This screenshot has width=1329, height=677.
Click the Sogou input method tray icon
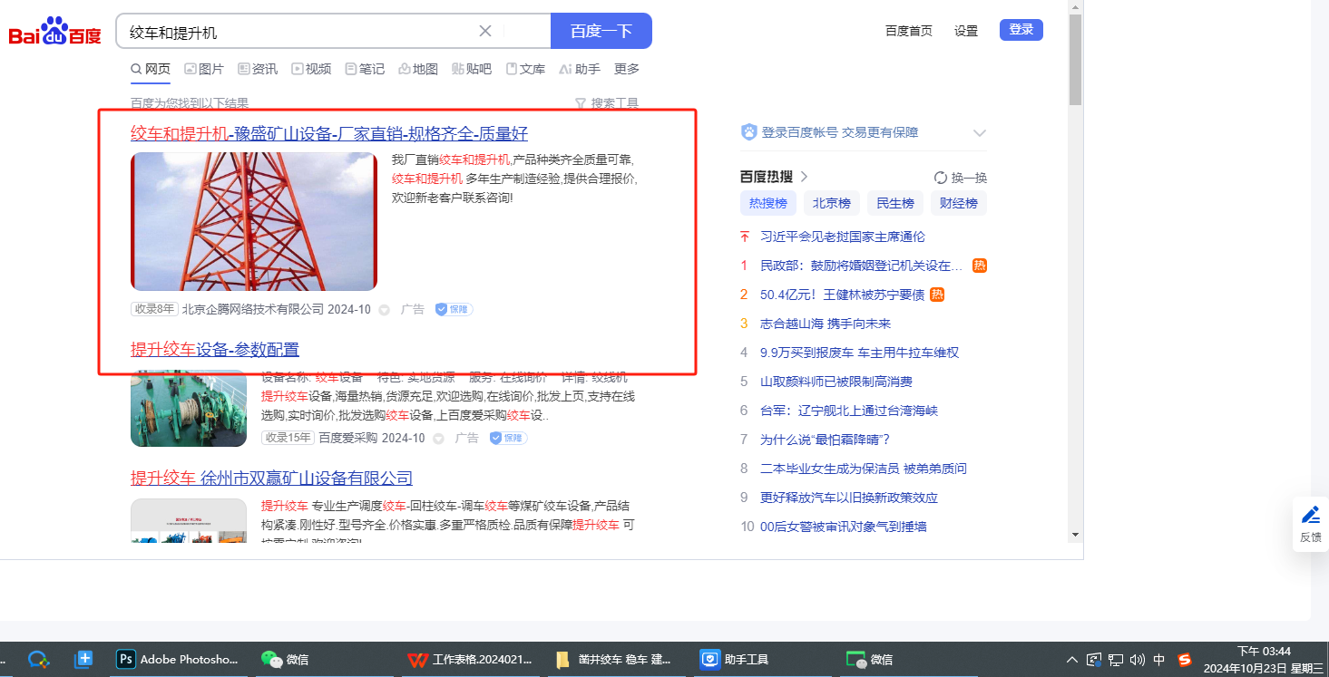tap(1184, 660)
